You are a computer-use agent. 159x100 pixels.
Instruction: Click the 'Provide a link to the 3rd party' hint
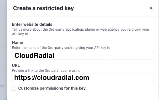click(x=46, y=70)
